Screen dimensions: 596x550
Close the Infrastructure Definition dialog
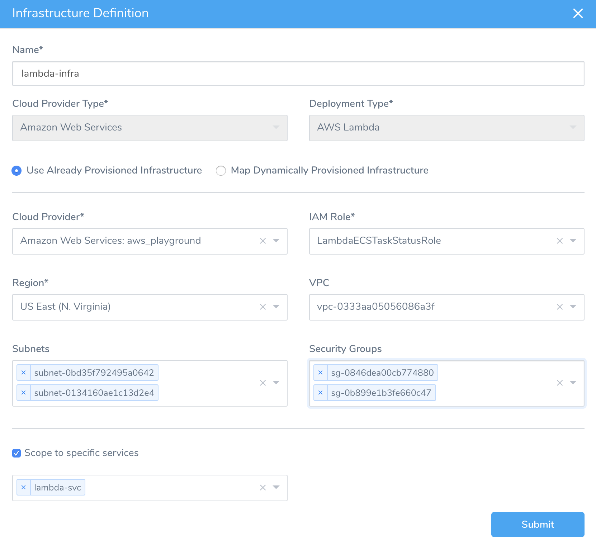coord(578,13)
